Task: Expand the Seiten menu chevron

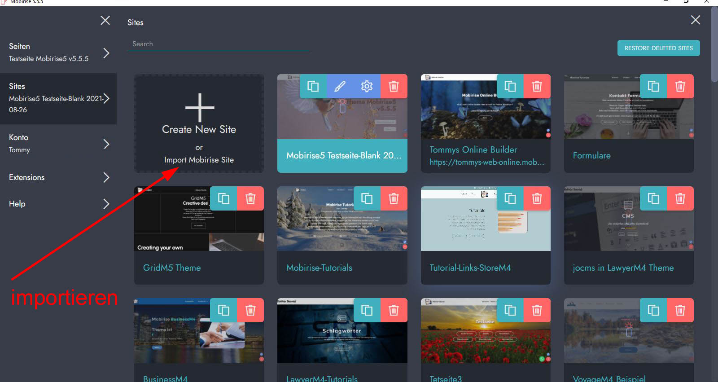Action: pos(106,53)
